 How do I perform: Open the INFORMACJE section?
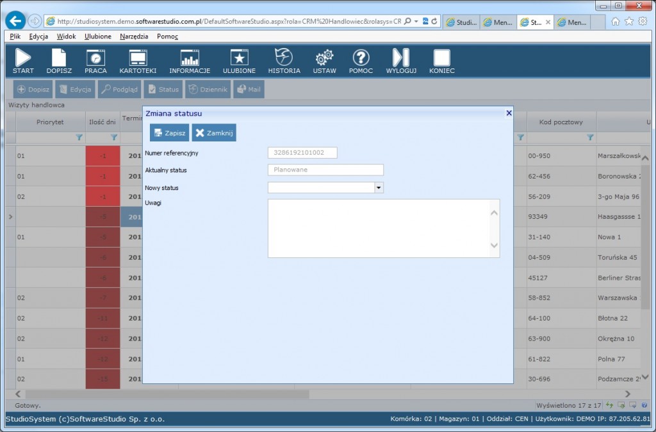click(x=190, y=61)
